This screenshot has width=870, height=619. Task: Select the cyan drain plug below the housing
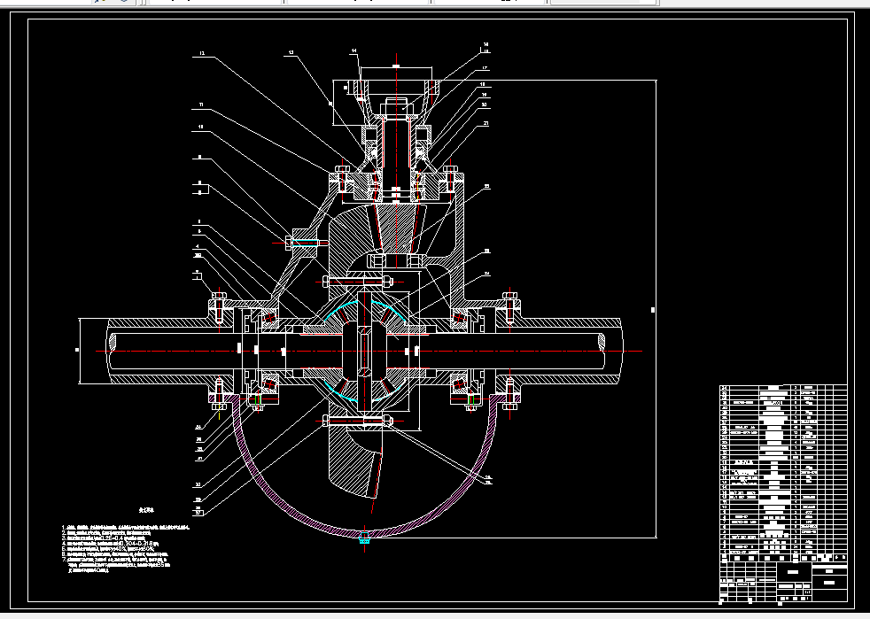click(364, 538)
